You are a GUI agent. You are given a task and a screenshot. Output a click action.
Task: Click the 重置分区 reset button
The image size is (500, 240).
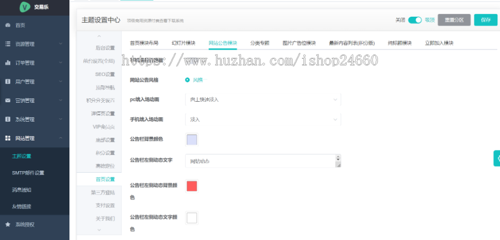click(454, 20)
